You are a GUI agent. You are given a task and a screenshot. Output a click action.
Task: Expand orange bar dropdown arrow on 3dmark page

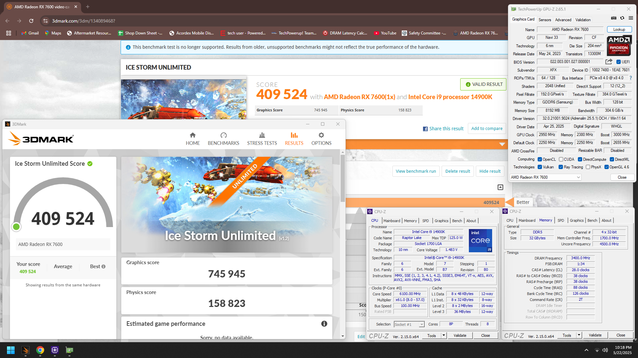[502, 144]
